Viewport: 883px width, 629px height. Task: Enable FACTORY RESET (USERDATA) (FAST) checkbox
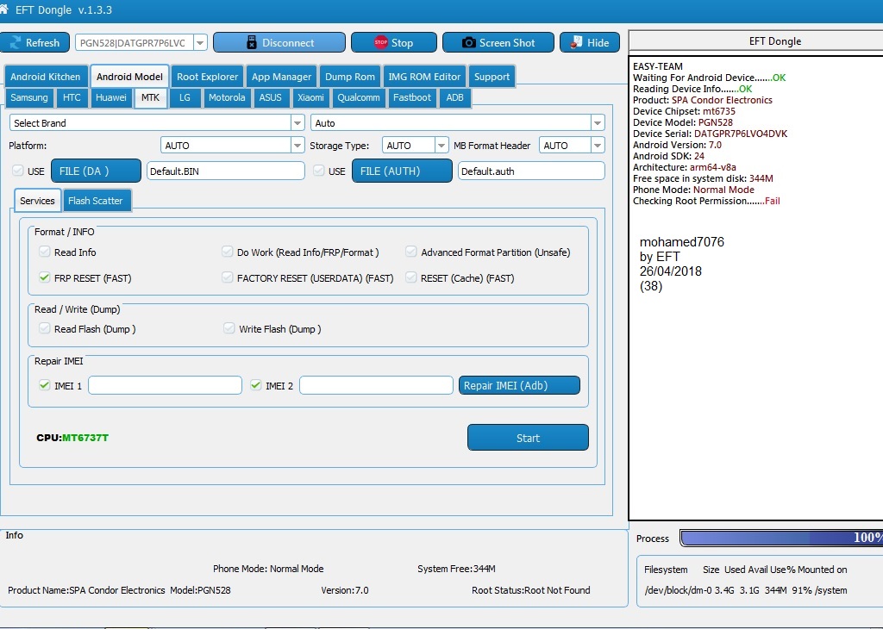(228, 277)
